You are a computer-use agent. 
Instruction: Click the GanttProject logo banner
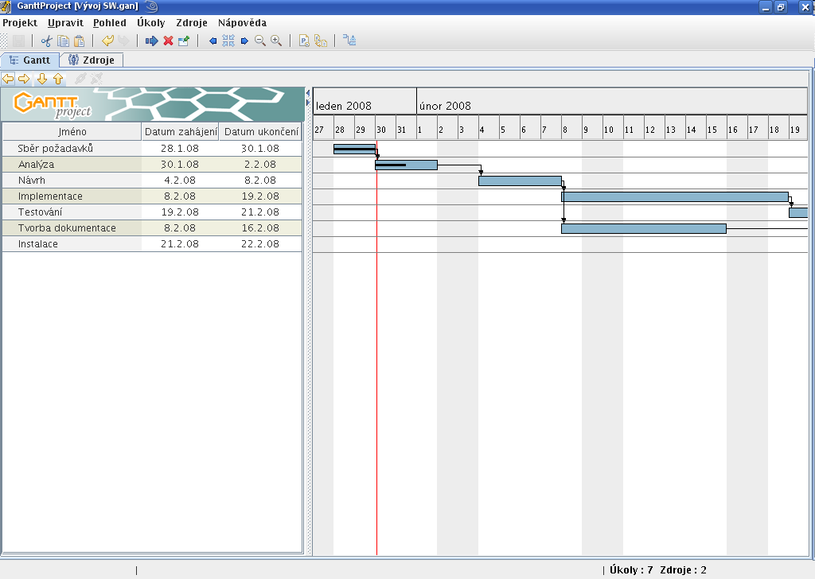153,104
